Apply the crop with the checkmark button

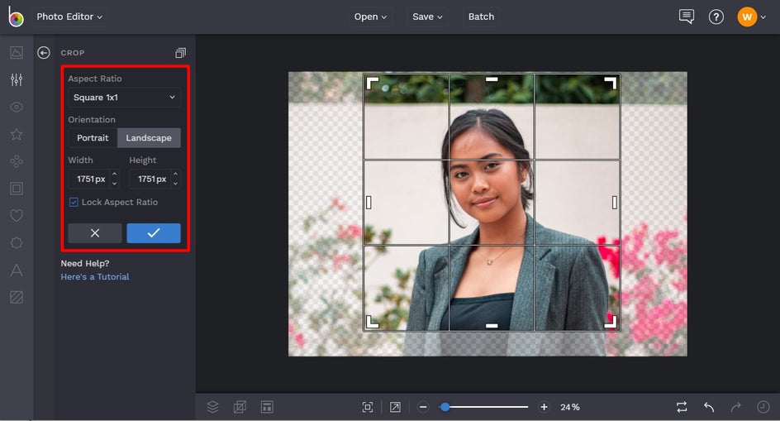tap(154, 233)
